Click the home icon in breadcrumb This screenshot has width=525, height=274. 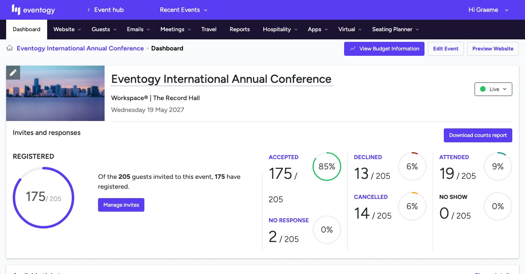click(x=10, y=48)
